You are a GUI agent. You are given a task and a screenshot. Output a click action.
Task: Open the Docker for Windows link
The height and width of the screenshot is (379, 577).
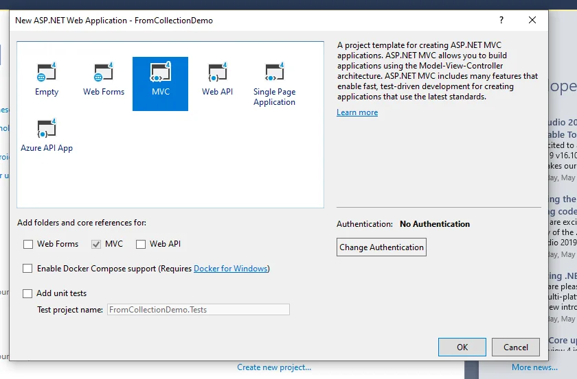click(x=230, y=269)
